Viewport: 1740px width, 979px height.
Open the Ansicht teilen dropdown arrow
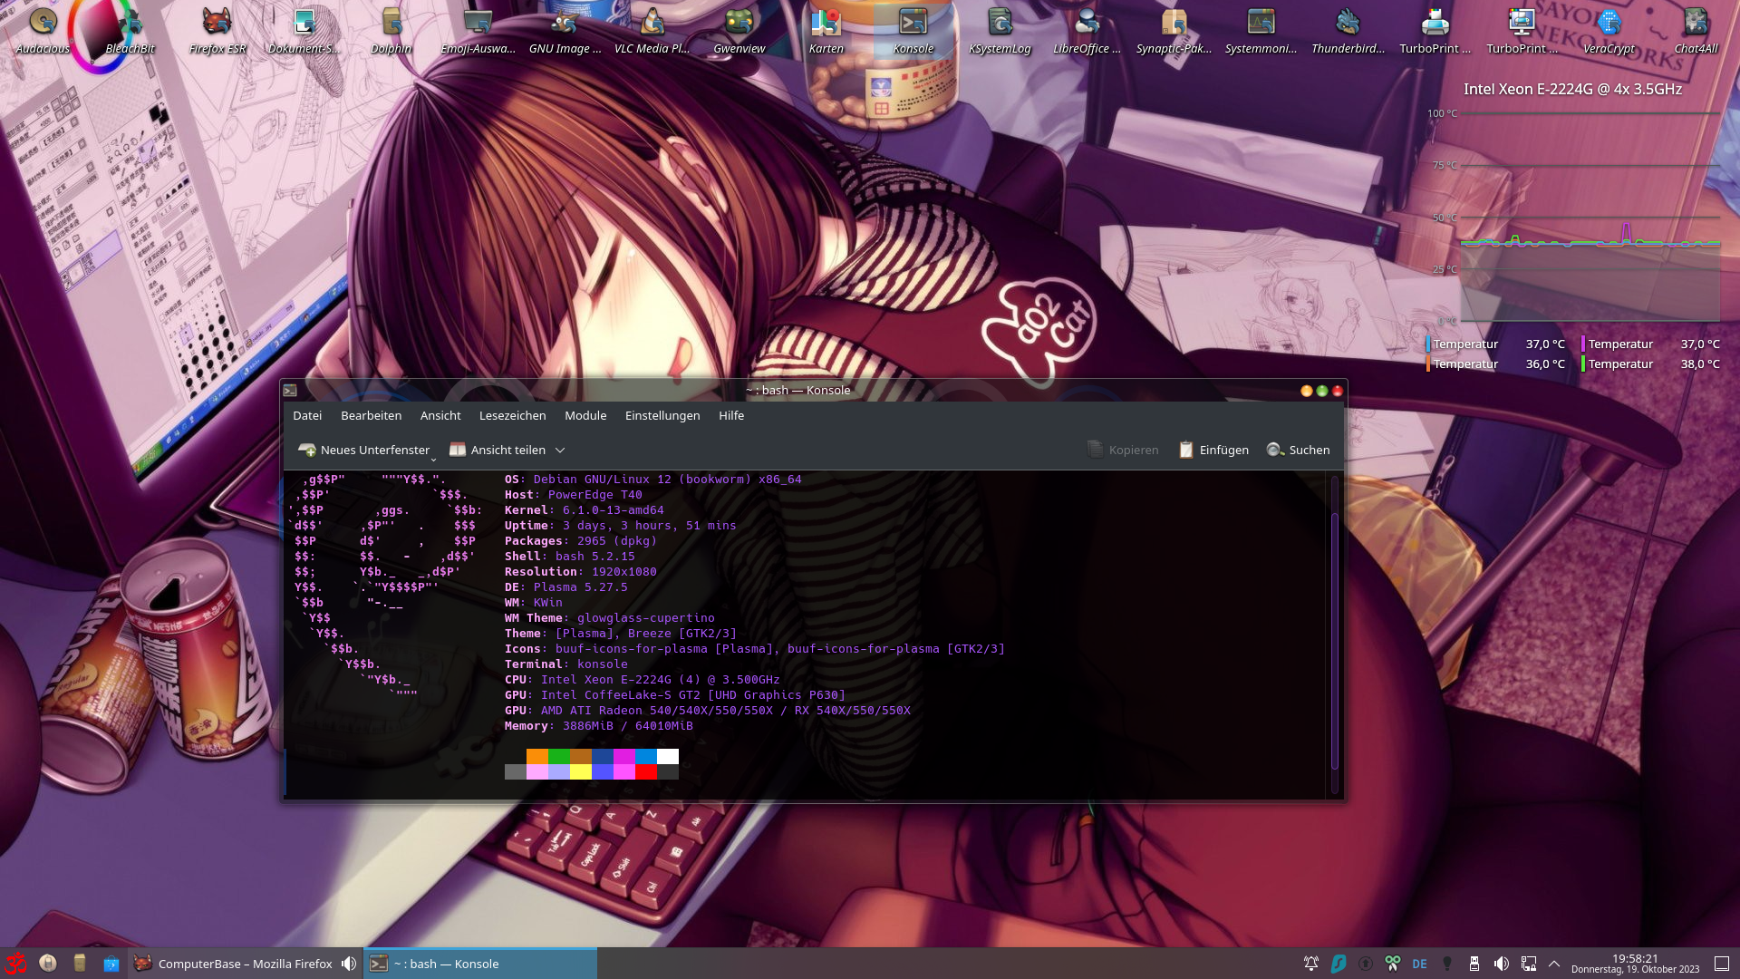point(560,450)
